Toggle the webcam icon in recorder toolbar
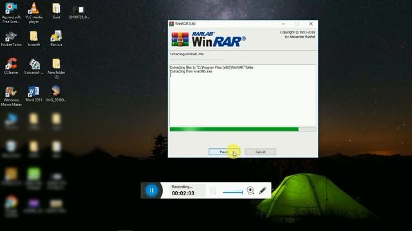Viewport: 412px width, 231px height. (250, 191)
